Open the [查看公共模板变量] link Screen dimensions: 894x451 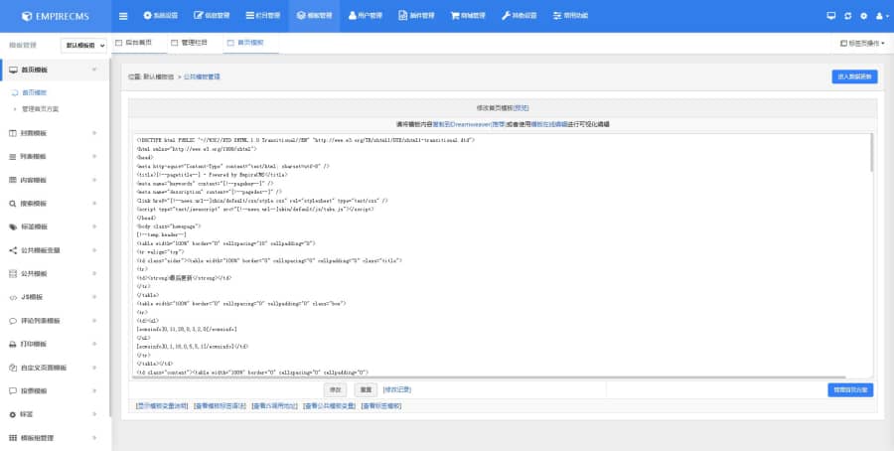(x=330, y=406)
